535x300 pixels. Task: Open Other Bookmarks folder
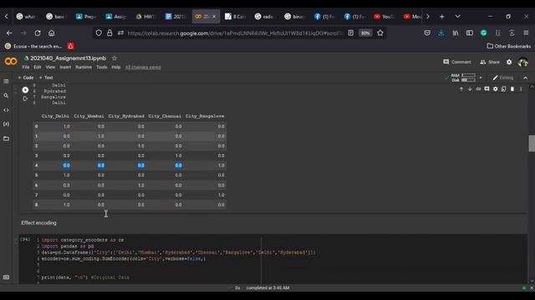pyautogui.click(x=509, y=47)
